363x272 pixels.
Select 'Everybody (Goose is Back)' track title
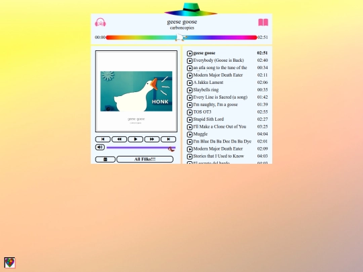coord(218,60)
